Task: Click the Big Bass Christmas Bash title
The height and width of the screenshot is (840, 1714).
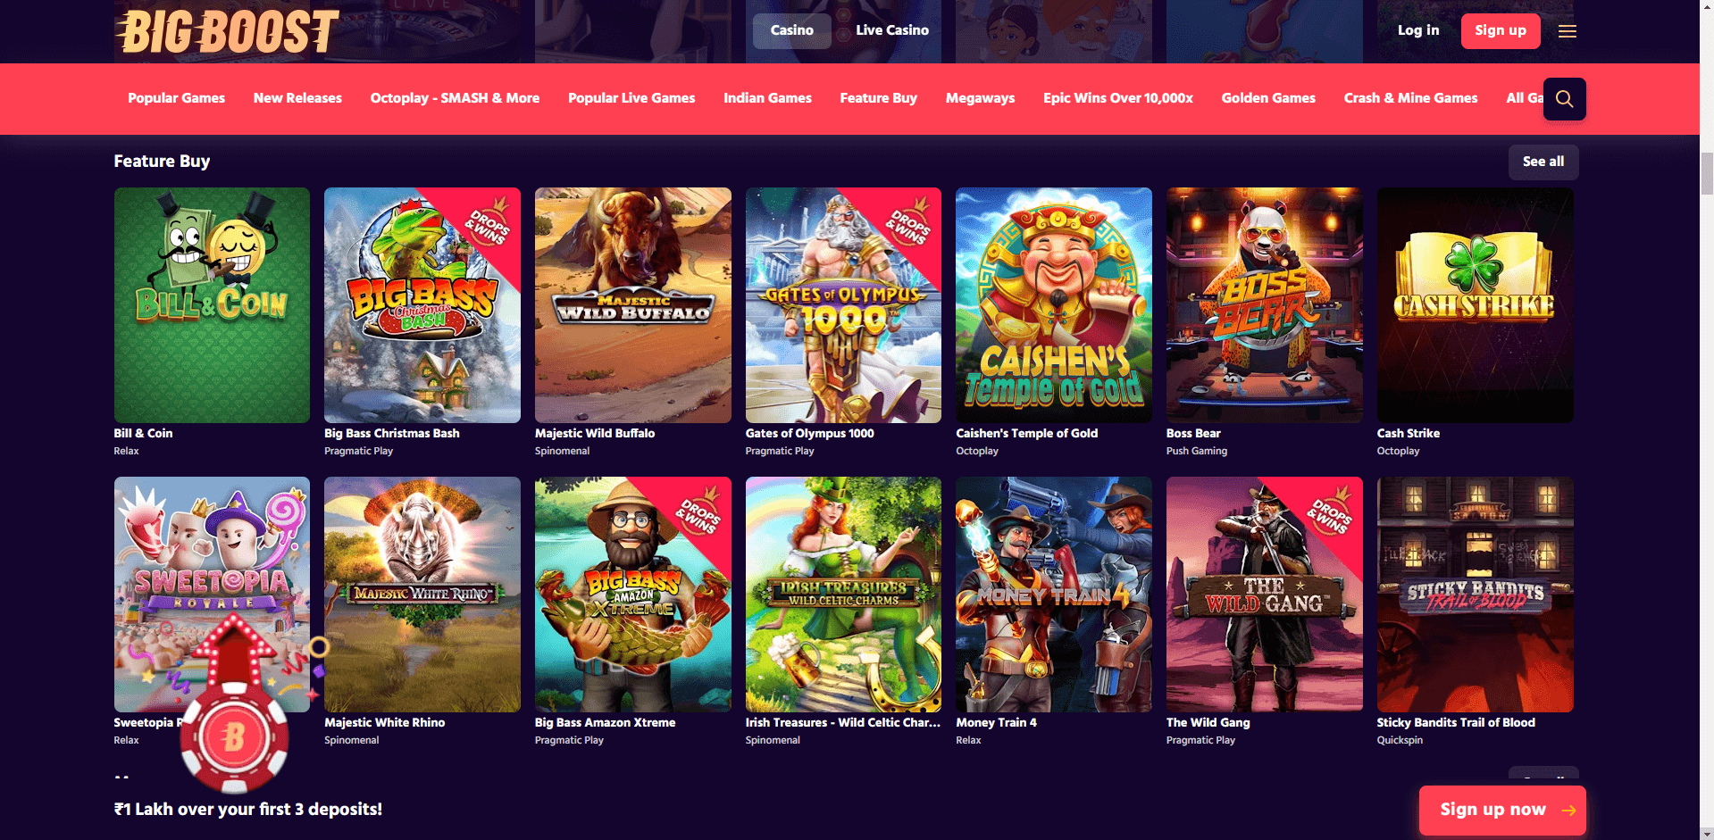Action: [392, 433]
